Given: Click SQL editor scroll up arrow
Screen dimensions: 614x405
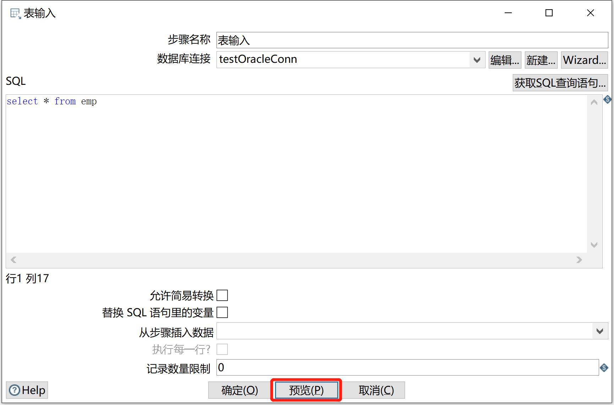Looking at the screenshot, I should click(x=594, y=103).
